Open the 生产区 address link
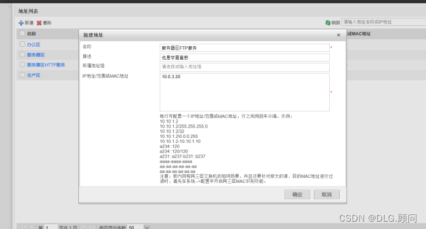The image size is (426, 229). 33,75
